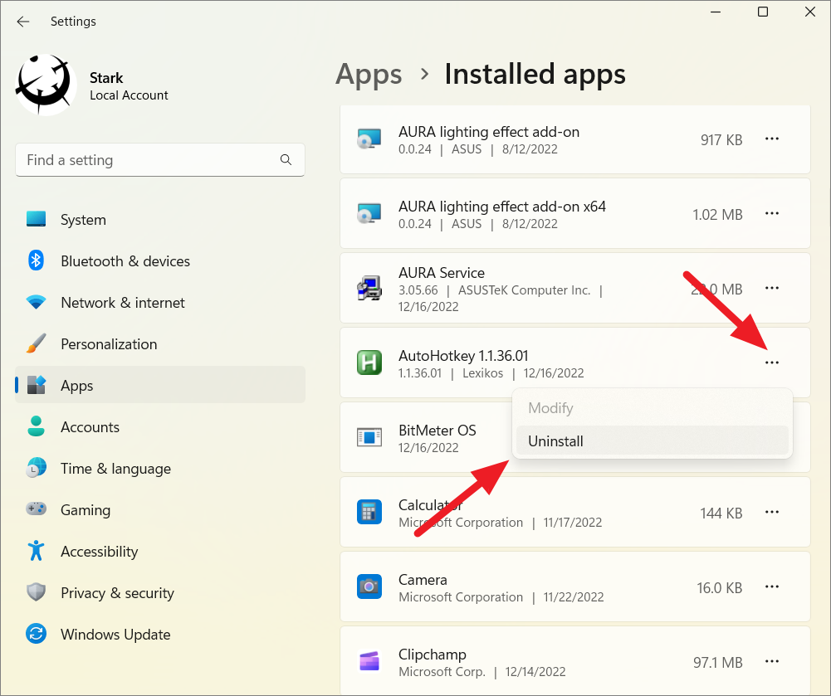Viewport: 831px width, 696px height.
Task: Click the AURA Service app icon
Action: pyautogui.click(x=369, y=288)
